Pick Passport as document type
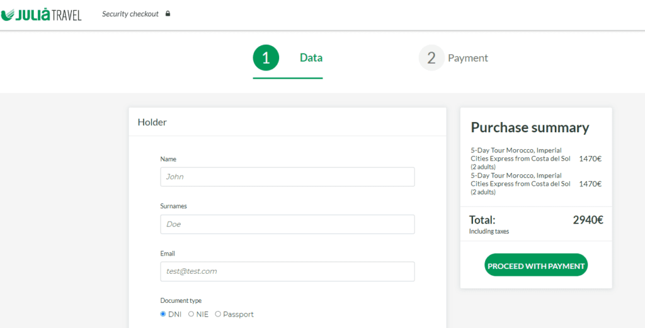This screenshot has width=645, height=328. [x=219, y=314]
